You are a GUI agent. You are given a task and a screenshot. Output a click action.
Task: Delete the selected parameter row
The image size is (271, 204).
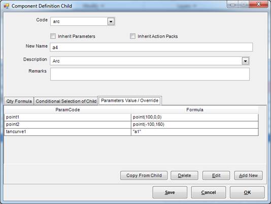[x=184, y=176]
